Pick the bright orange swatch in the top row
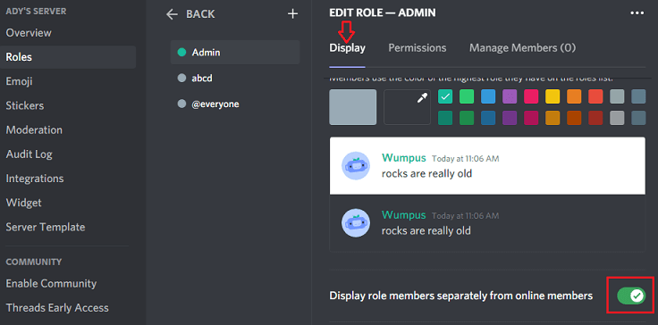The image size is (658, 325). [574, 96]
